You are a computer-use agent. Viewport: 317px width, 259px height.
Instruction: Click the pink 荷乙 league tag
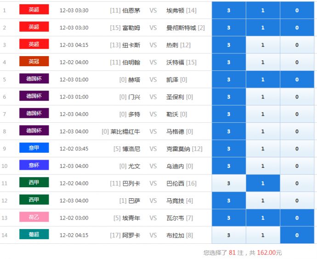(x=34, y=217)
